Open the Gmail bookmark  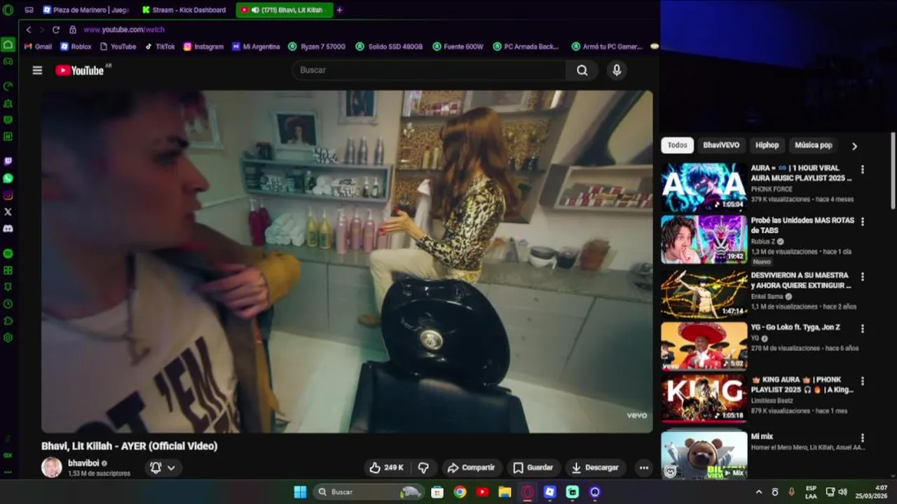(x=39, y=46)
